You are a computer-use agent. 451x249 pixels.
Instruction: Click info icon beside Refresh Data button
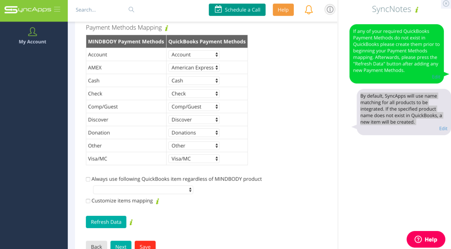coord(131,222)
